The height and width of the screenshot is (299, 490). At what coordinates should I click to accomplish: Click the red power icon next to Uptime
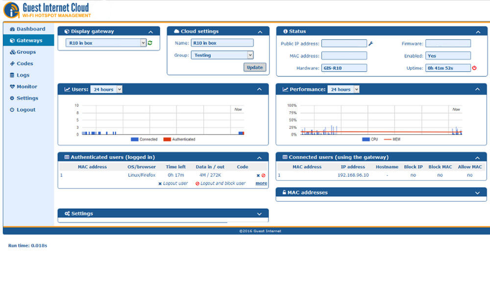474,69
